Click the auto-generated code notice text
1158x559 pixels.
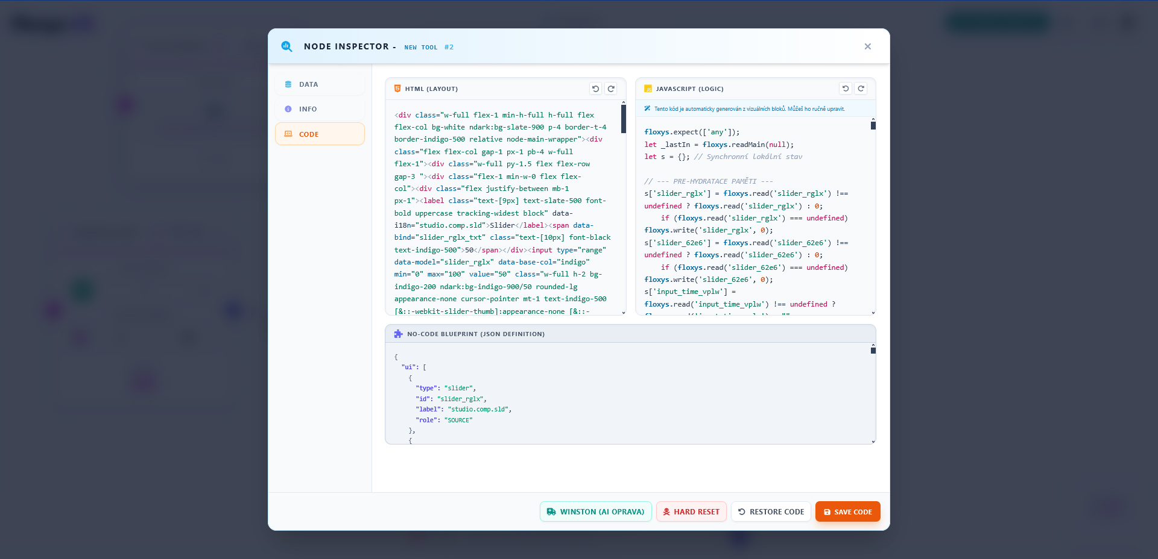click(750, 109)
